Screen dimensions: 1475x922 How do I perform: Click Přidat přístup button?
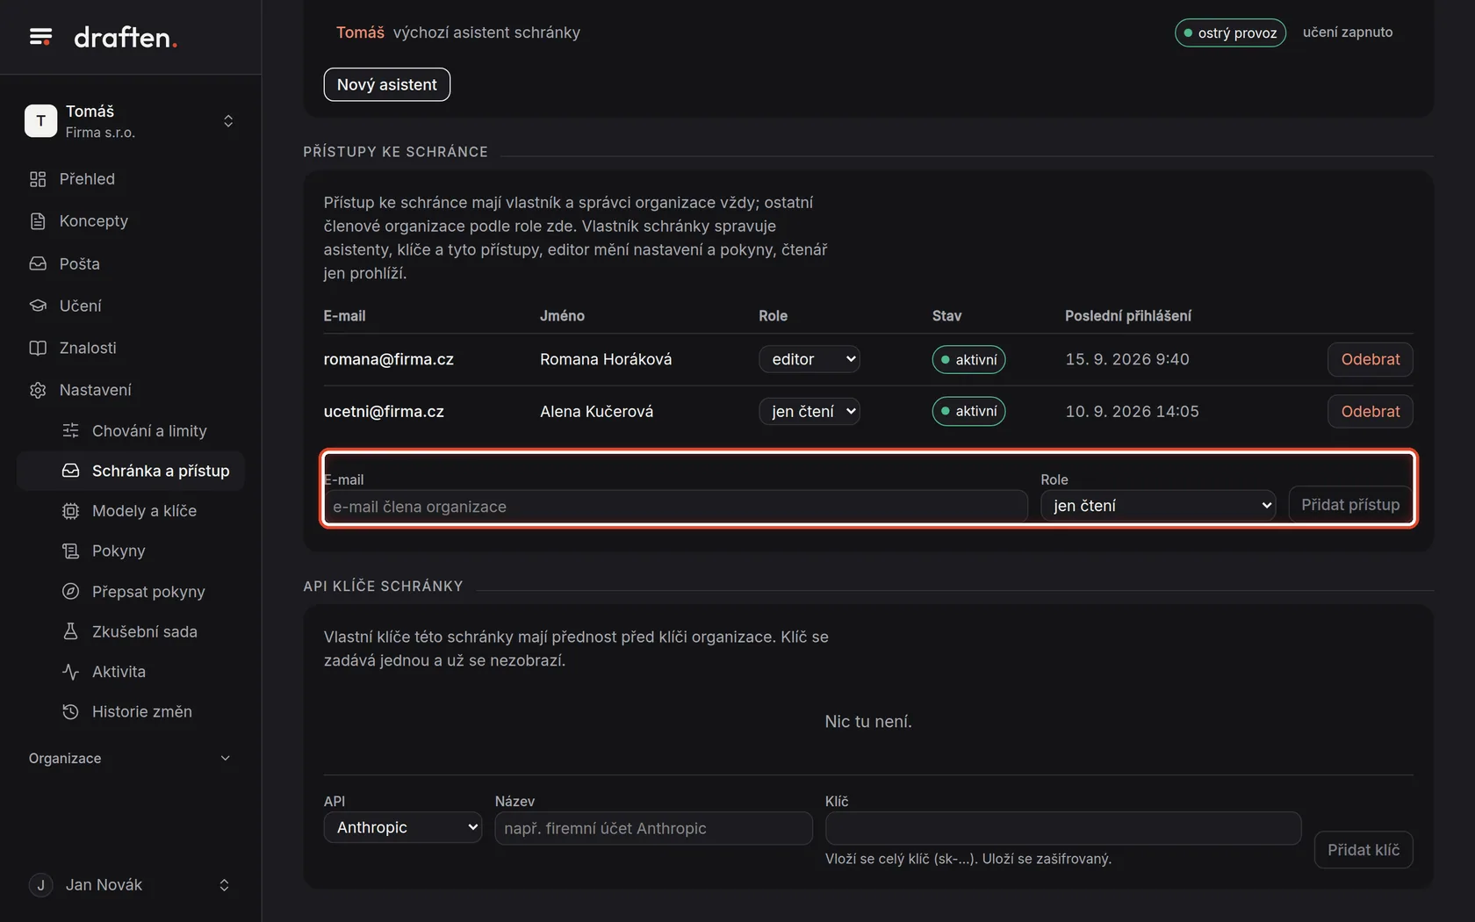[x=1349, y=505]
